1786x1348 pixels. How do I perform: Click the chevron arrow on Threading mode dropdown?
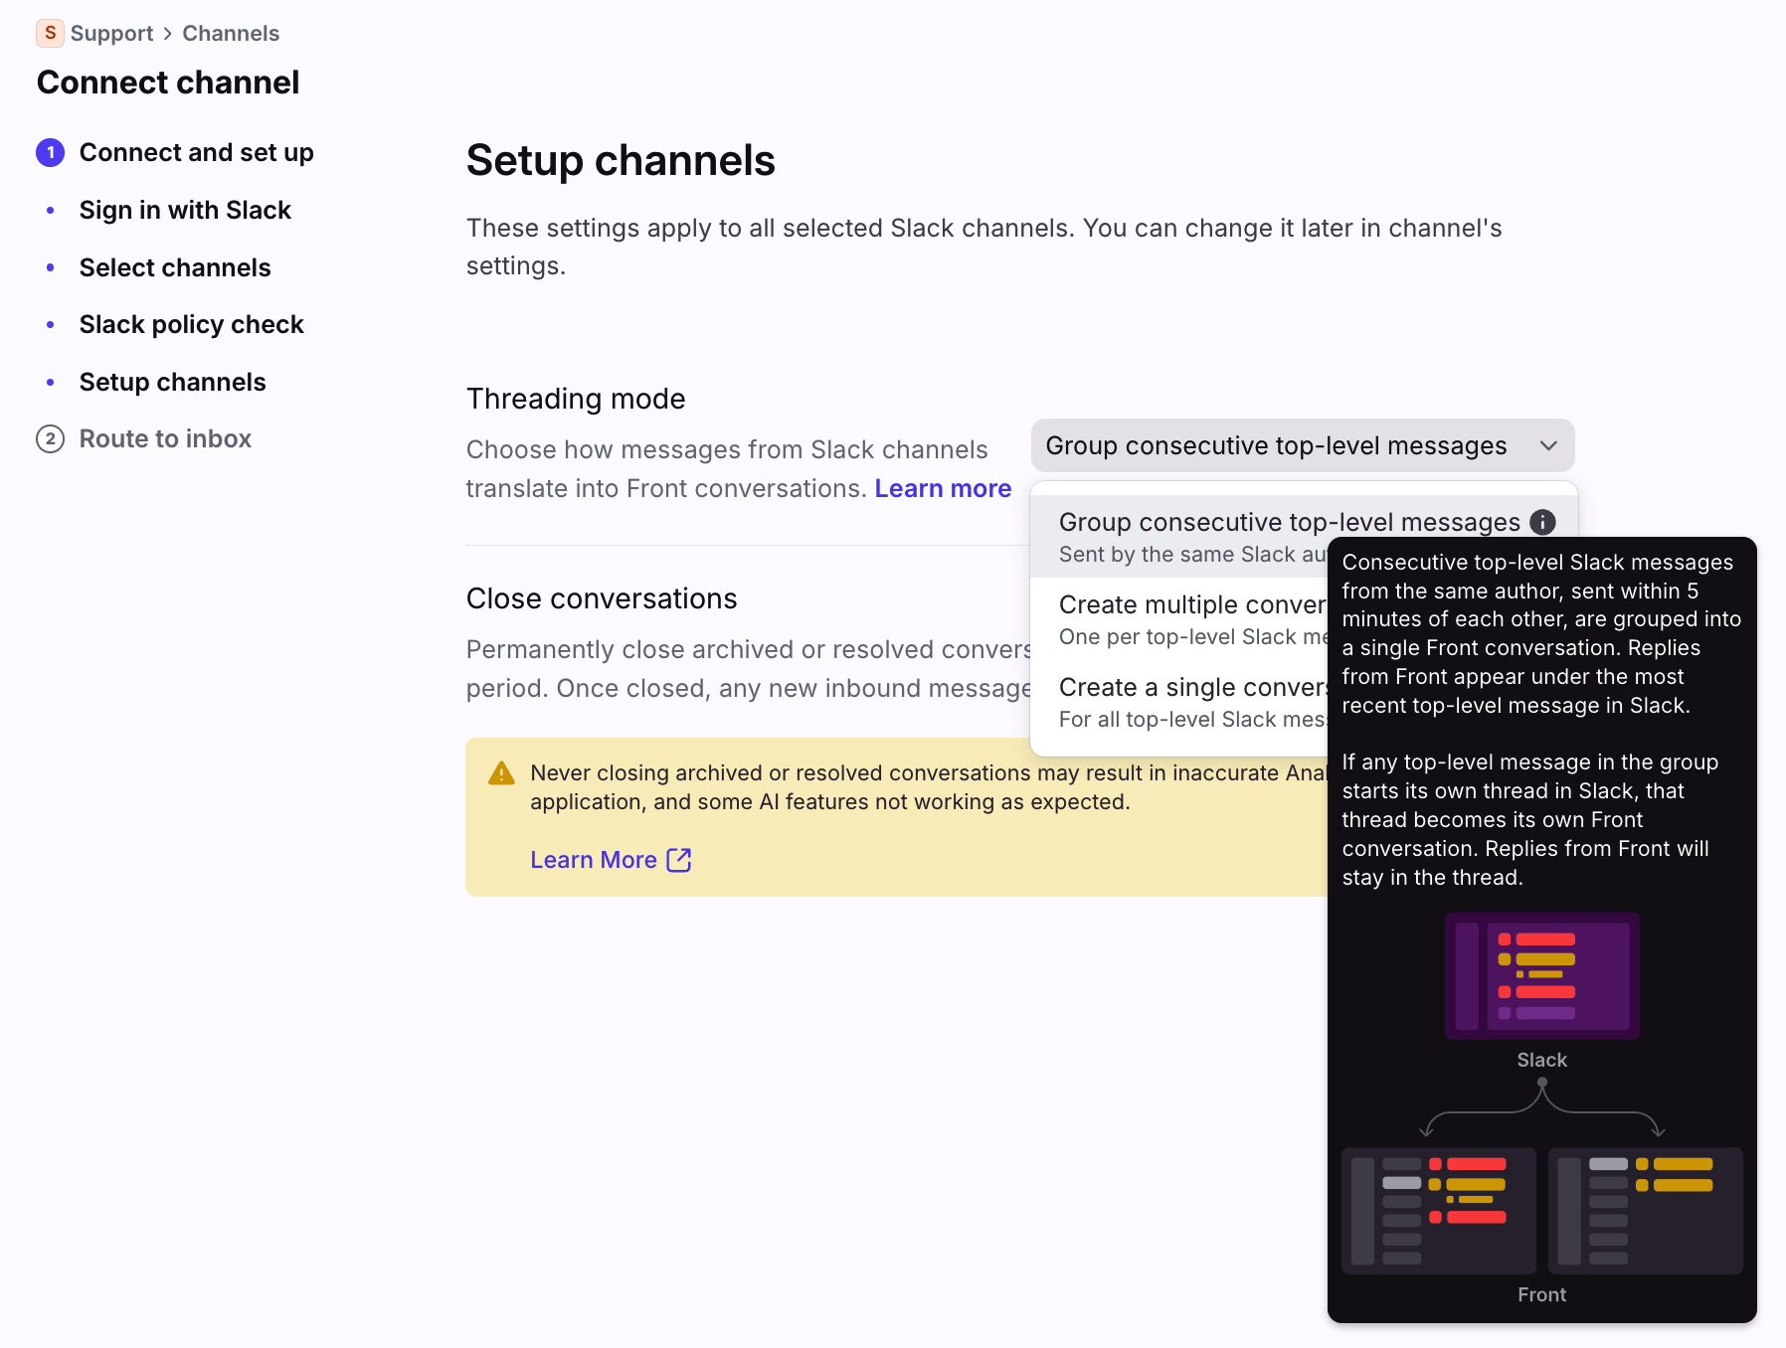point(1548,446)
